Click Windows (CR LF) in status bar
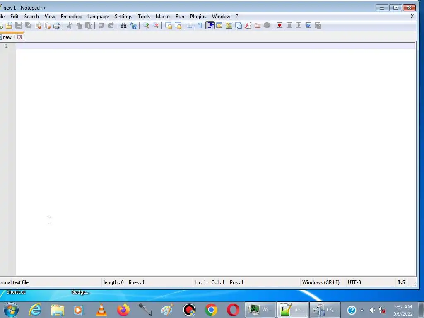Image resolution: width=424 pixels, height=318 pixels. [x=321, y=282]
